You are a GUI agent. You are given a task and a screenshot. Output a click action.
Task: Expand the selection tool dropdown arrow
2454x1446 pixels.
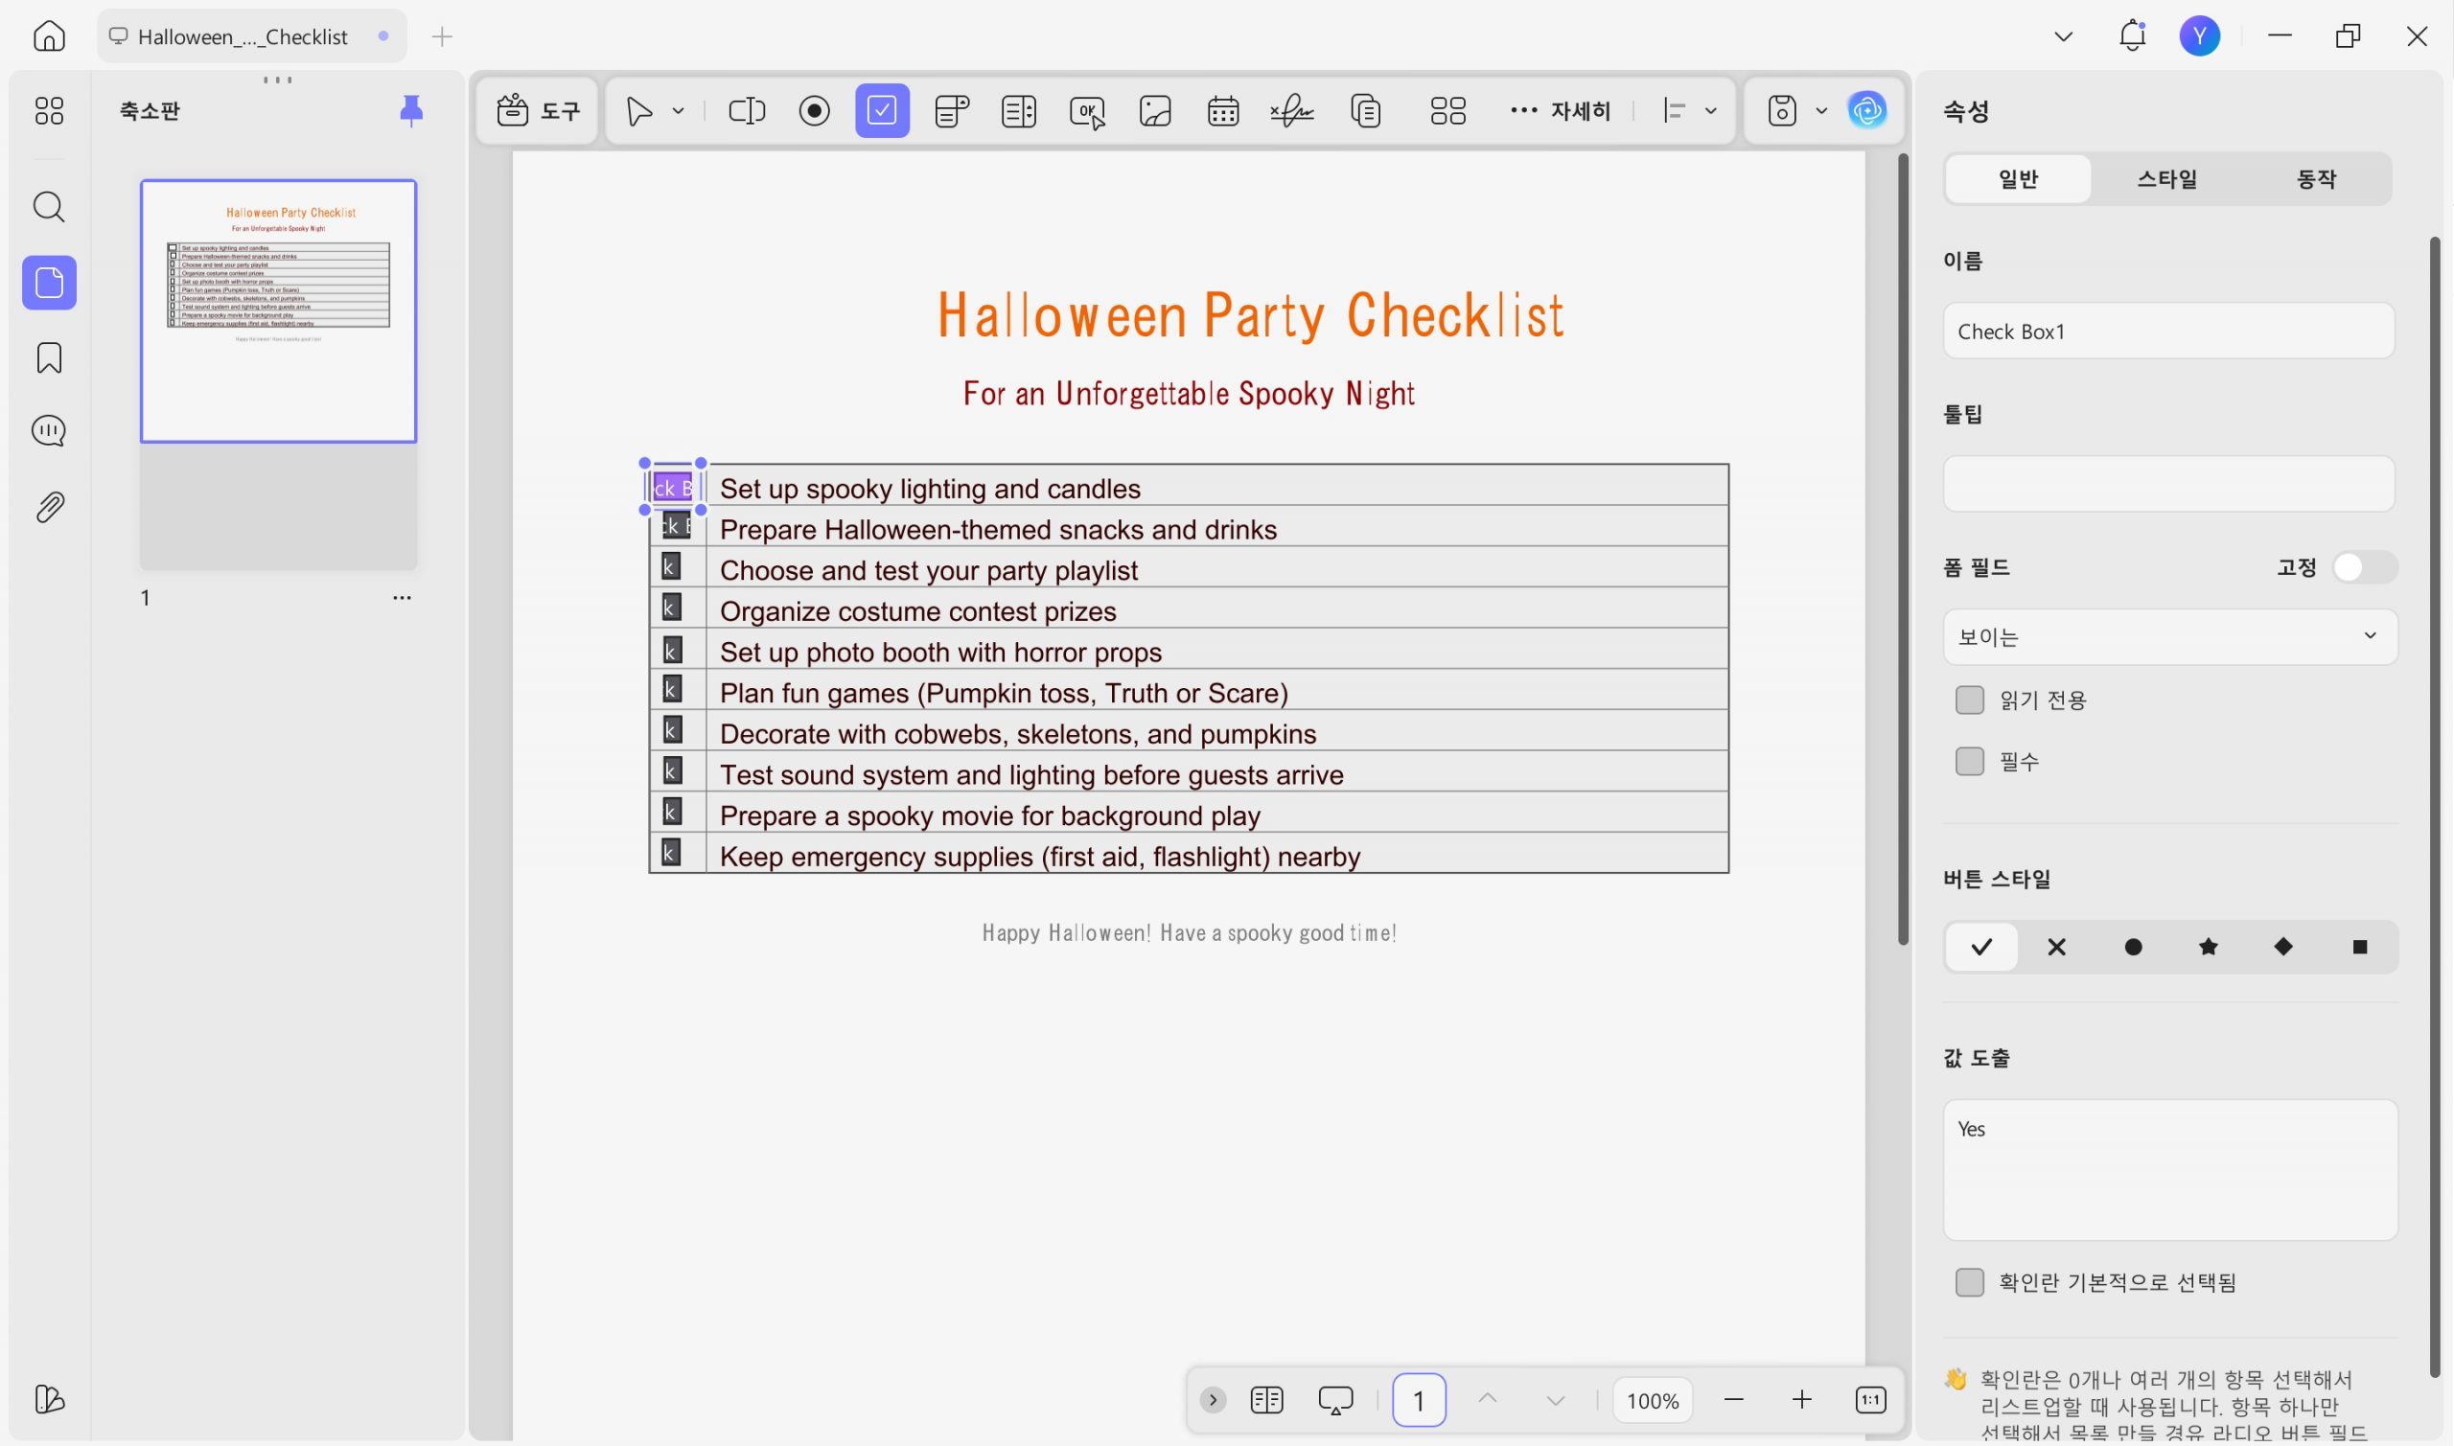click(x=679, y=111)
